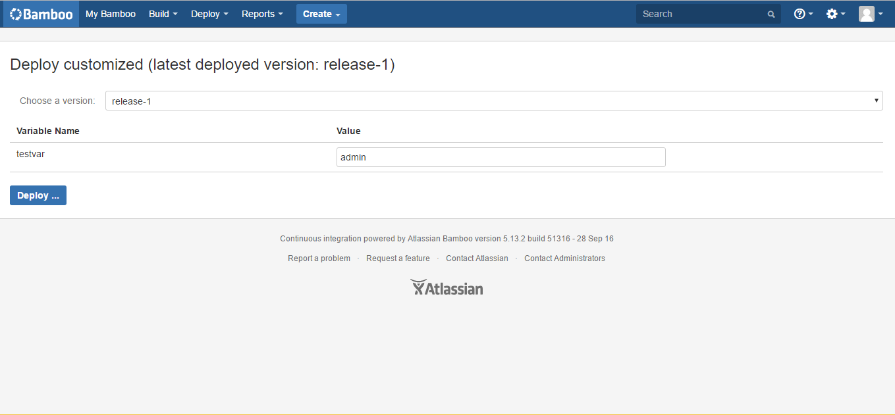
Task: Open the Report a problem link
Action: coord(319,258)
